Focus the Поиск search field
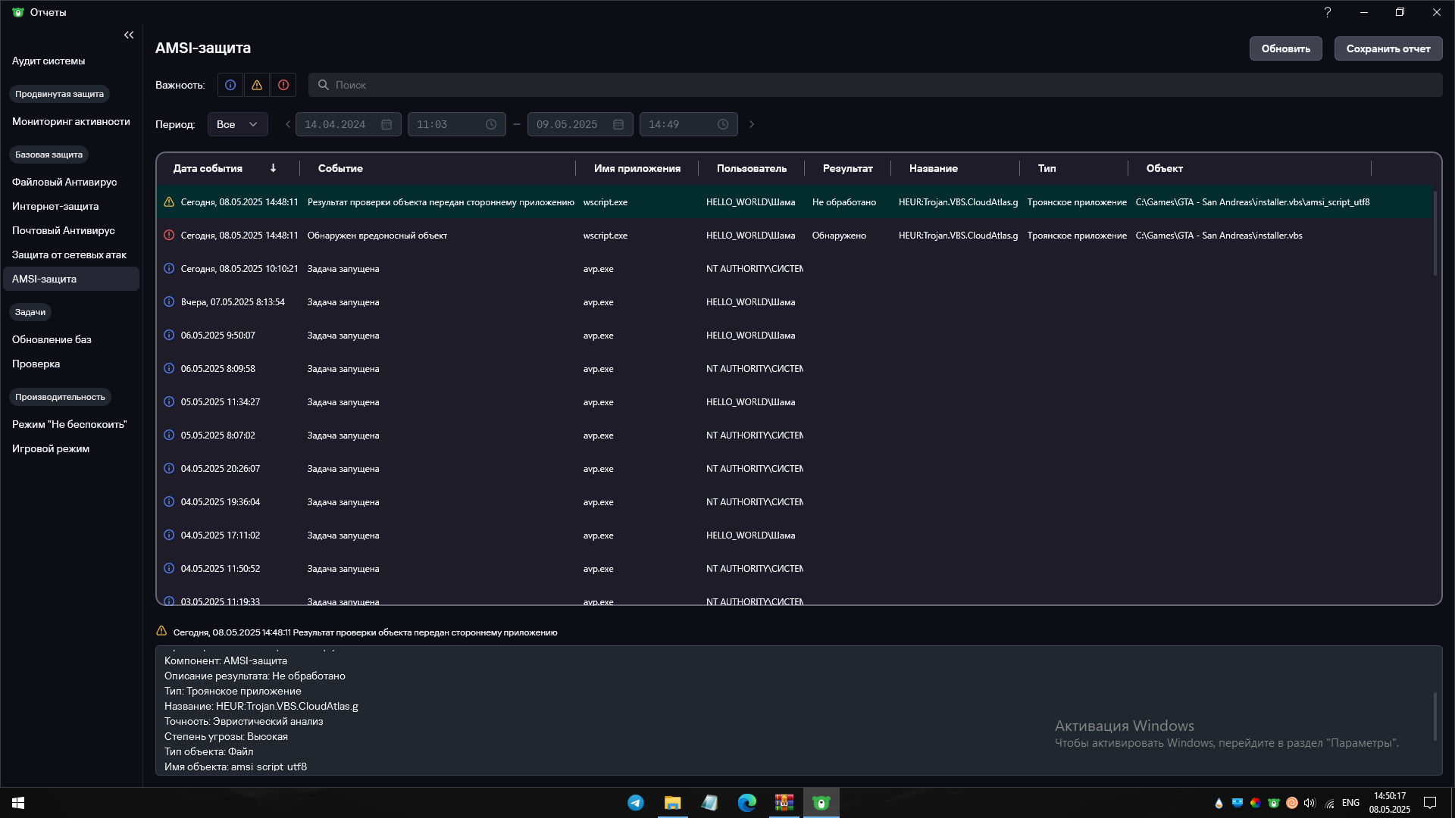This screenshot has height=818, width=1455. 875,85
